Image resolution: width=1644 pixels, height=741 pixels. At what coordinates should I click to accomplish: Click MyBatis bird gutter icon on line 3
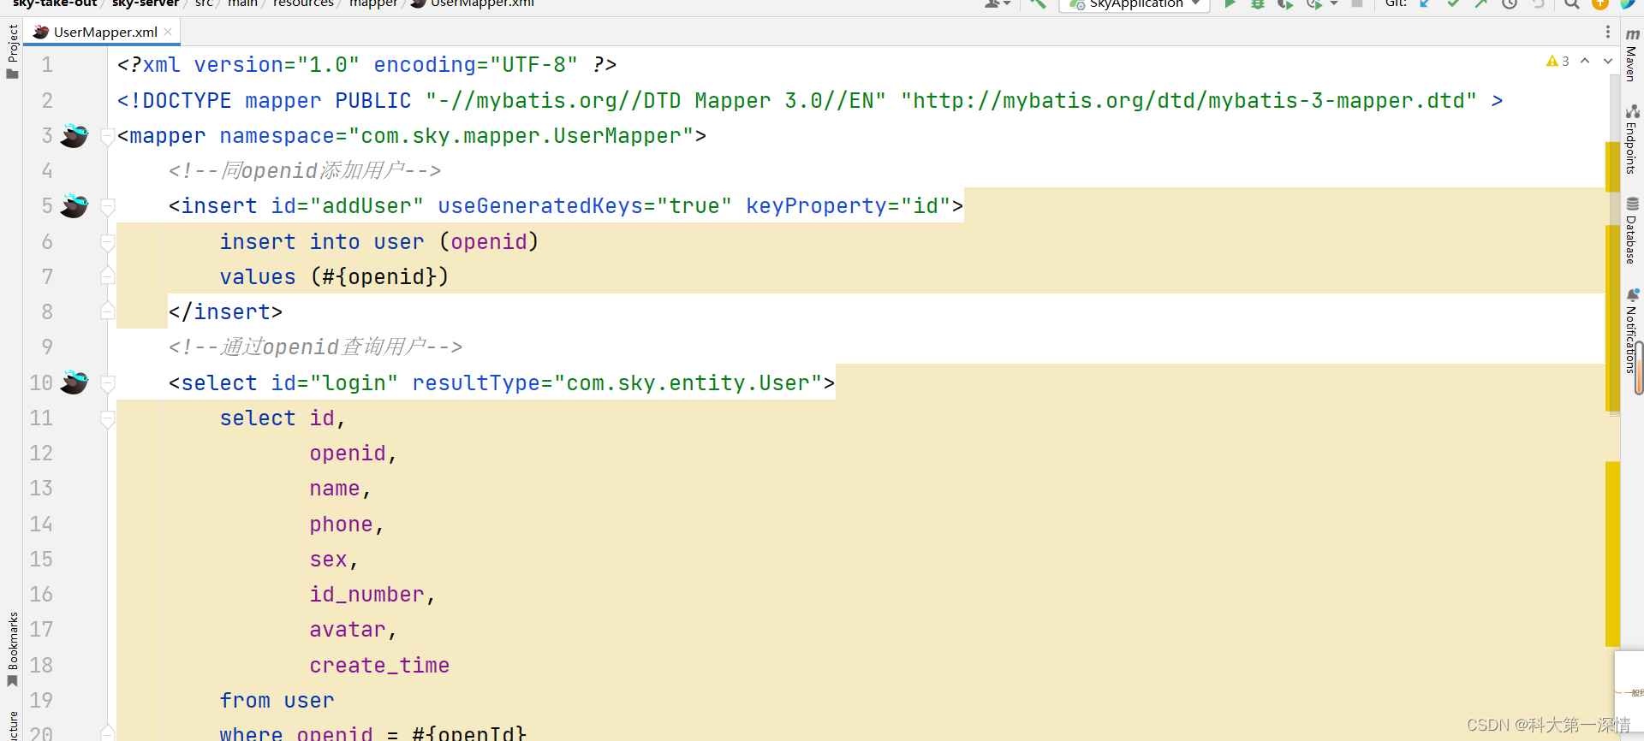74,135
